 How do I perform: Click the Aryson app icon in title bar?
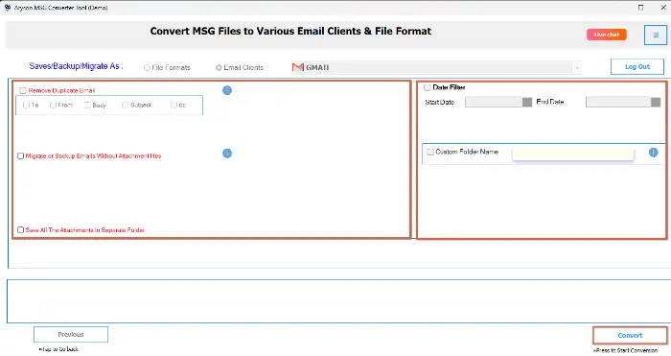[x=8, y=8]
